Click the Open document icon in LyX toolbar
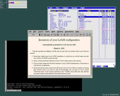This screenshot has width=120, height=96. 42,35
